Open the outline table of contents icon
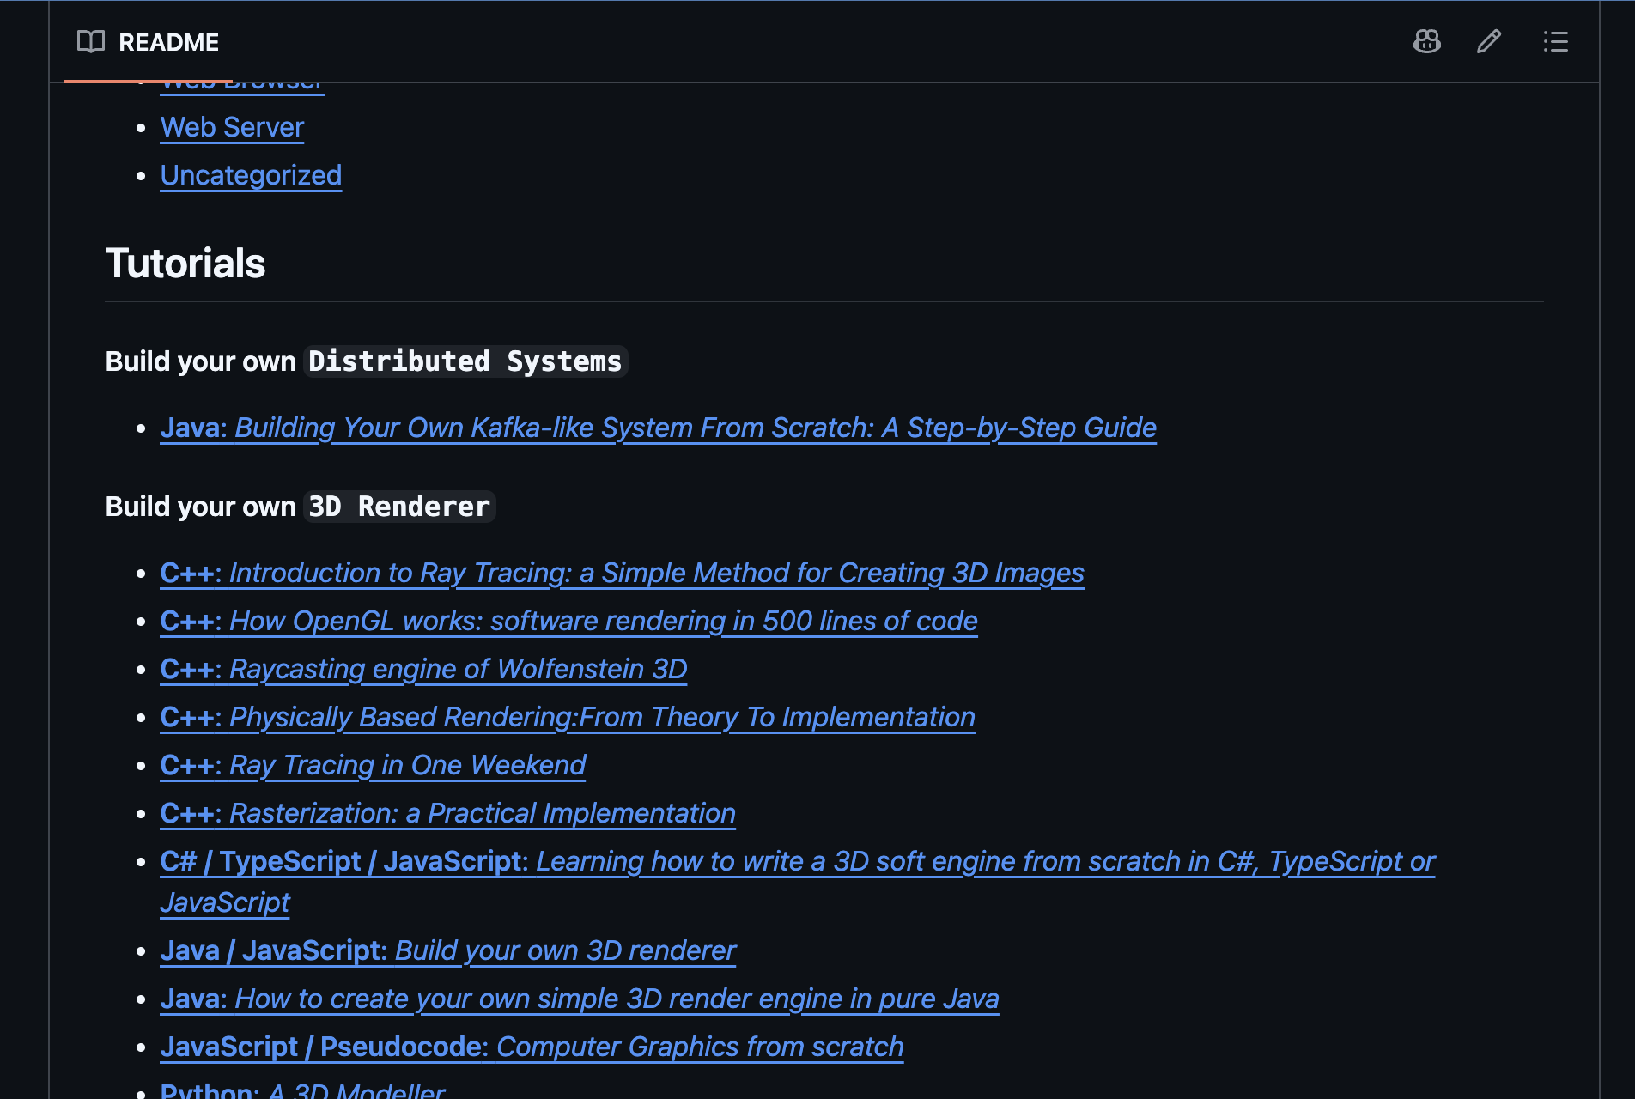 [x=1555, y=41]
